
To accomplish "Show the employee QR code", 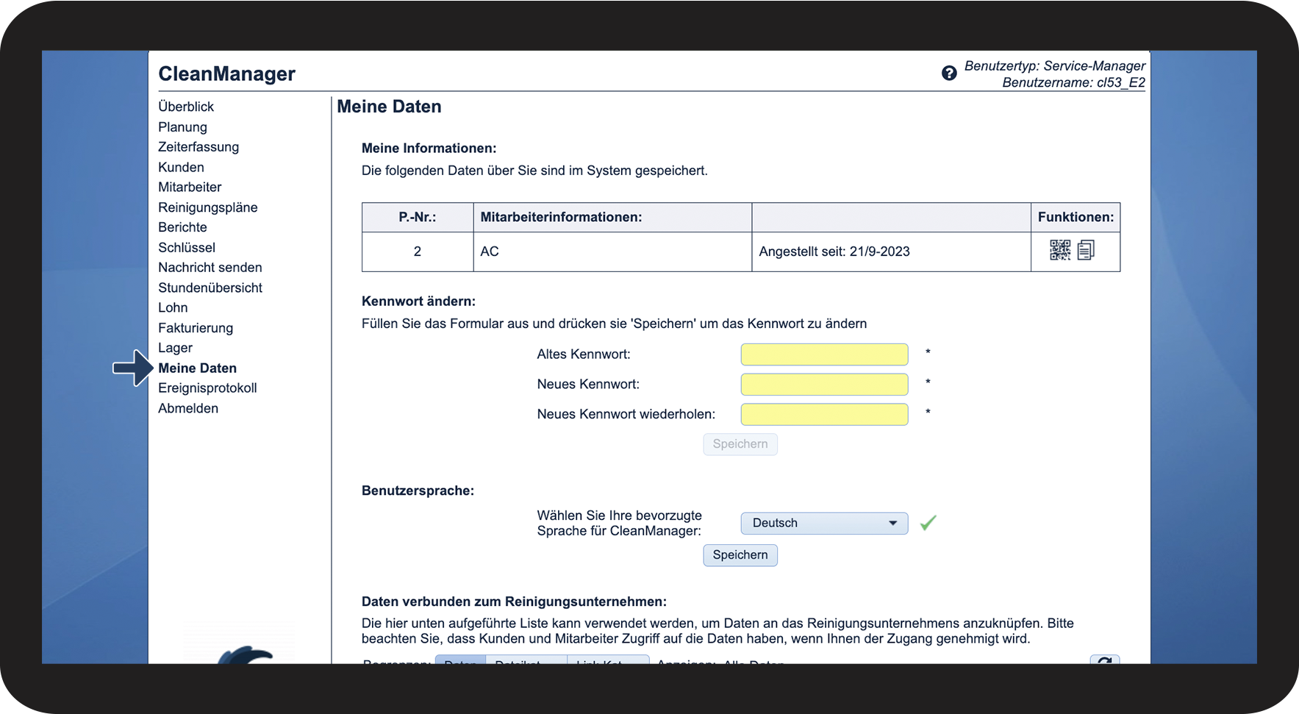I will pos(1059,251).
